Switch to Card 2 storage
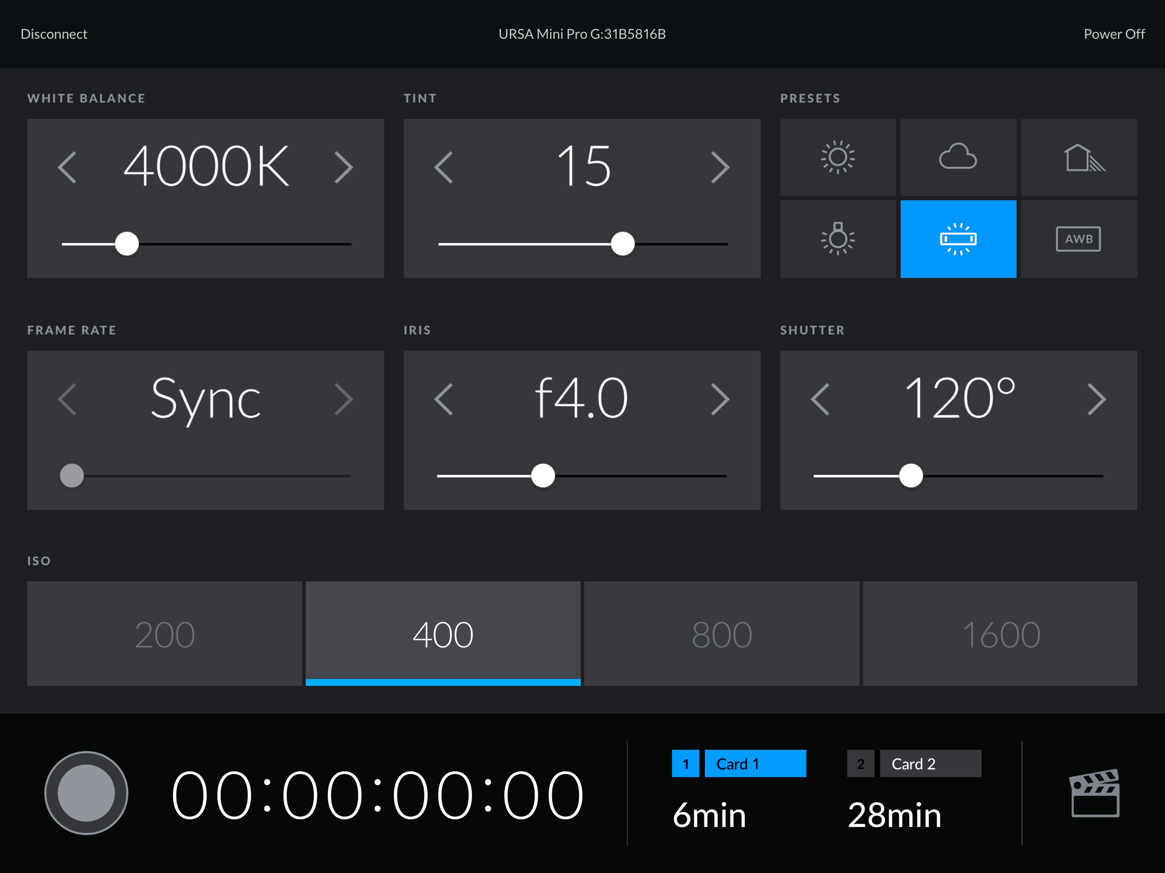 click(x=914, y=763)
